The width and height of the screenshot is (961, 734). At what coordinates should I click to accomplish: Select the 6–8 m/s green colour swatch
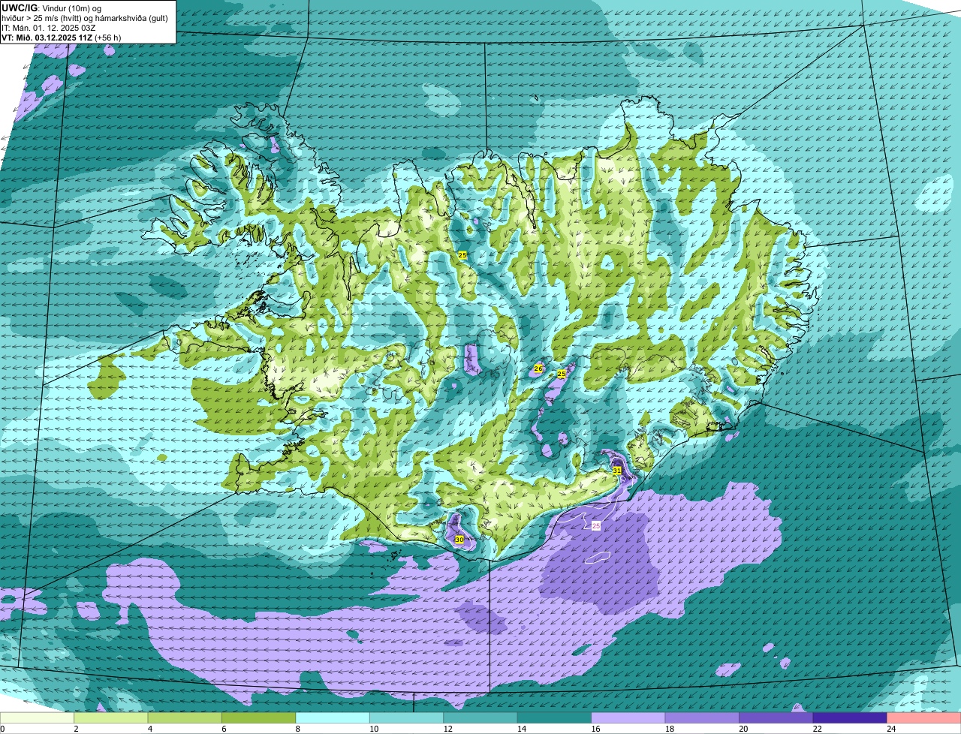(259, 717)
